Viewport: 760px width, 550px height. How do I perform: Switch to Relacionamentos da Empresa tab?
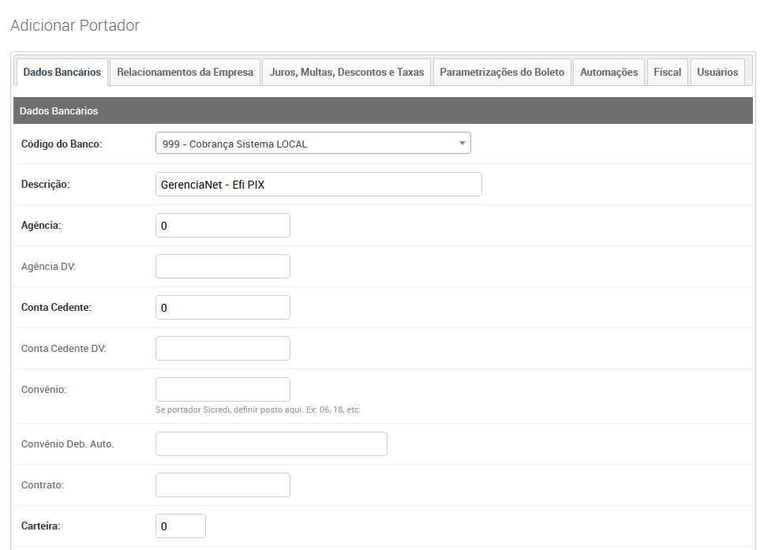(x=185, y=72)
